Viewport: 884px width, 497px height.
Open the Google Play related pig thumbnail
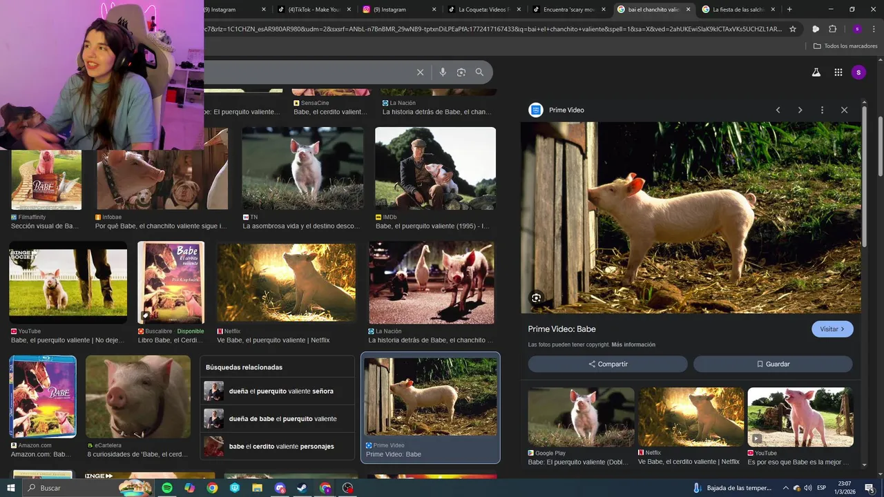[581, 417]
